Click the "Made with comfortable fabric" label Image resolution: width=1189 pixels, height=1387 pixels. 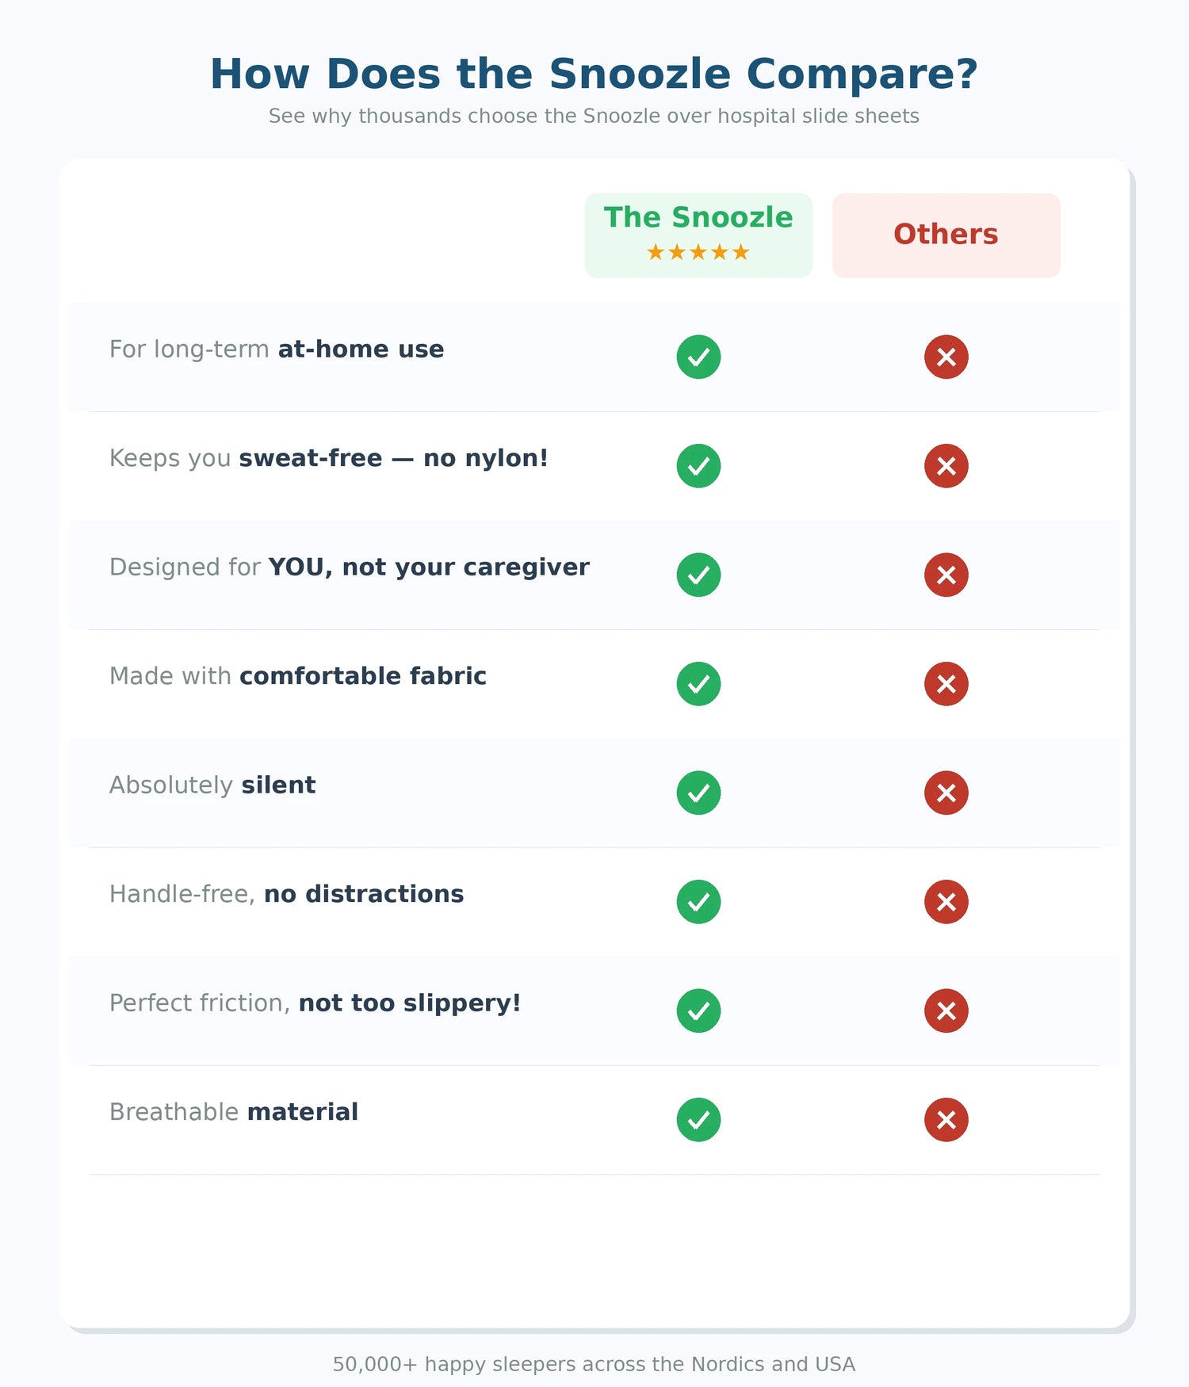[298, 676]
